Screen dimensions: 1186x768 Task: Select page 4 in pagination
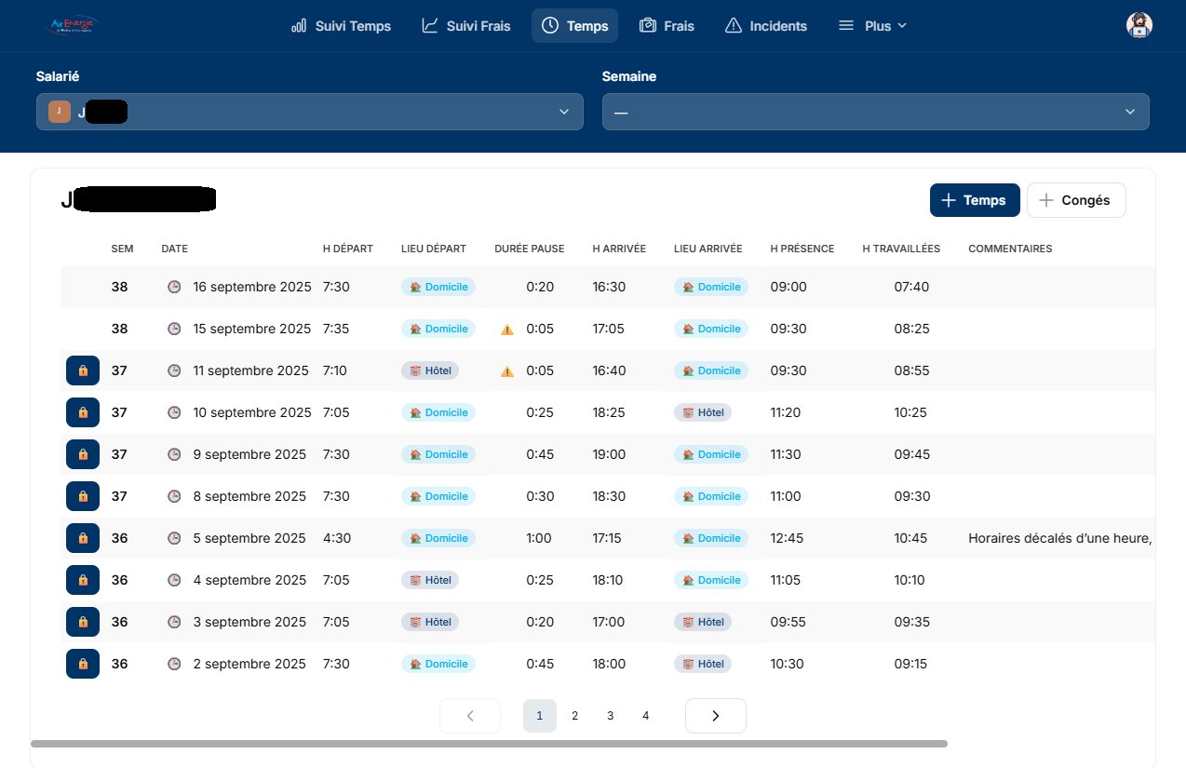(x=646, y=716)
